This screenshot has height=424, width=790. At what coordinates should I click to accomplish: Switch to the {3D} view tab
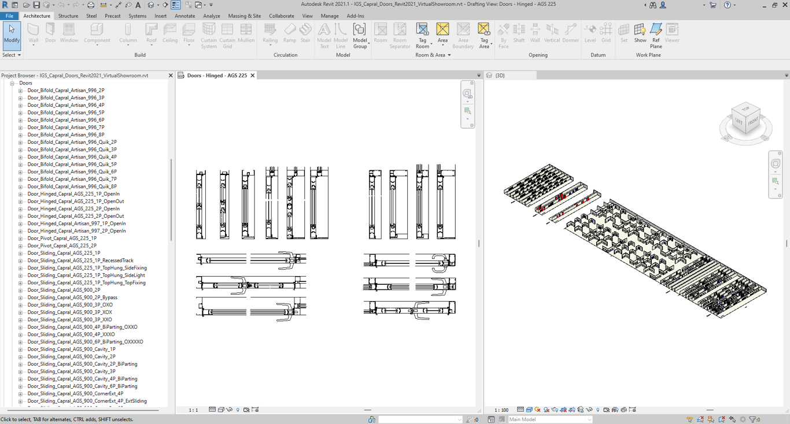(500, 76)
